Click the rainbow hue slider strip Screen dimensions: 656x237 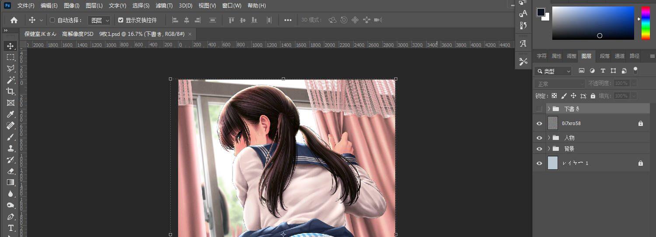tap(646, 23)
